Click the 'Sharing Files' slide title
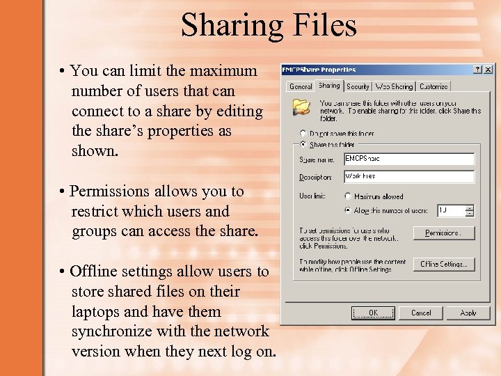 (x=269, y=26)
